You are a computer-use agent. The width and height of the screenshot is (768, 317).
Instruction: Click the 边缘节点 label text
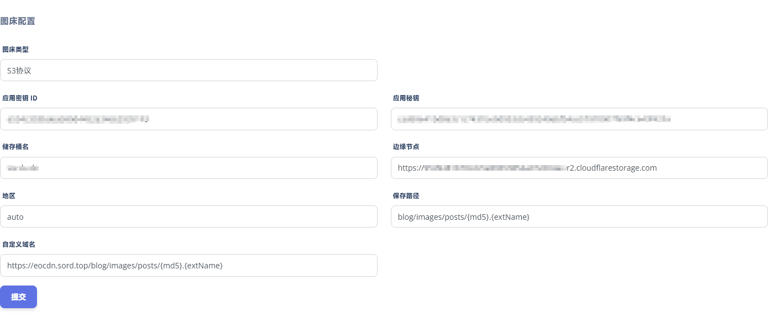coord(406,147)
